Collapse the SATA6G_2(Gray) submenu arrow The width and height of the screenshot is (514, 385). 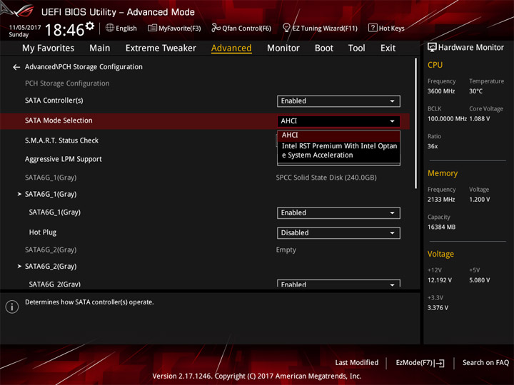(19, 266)
